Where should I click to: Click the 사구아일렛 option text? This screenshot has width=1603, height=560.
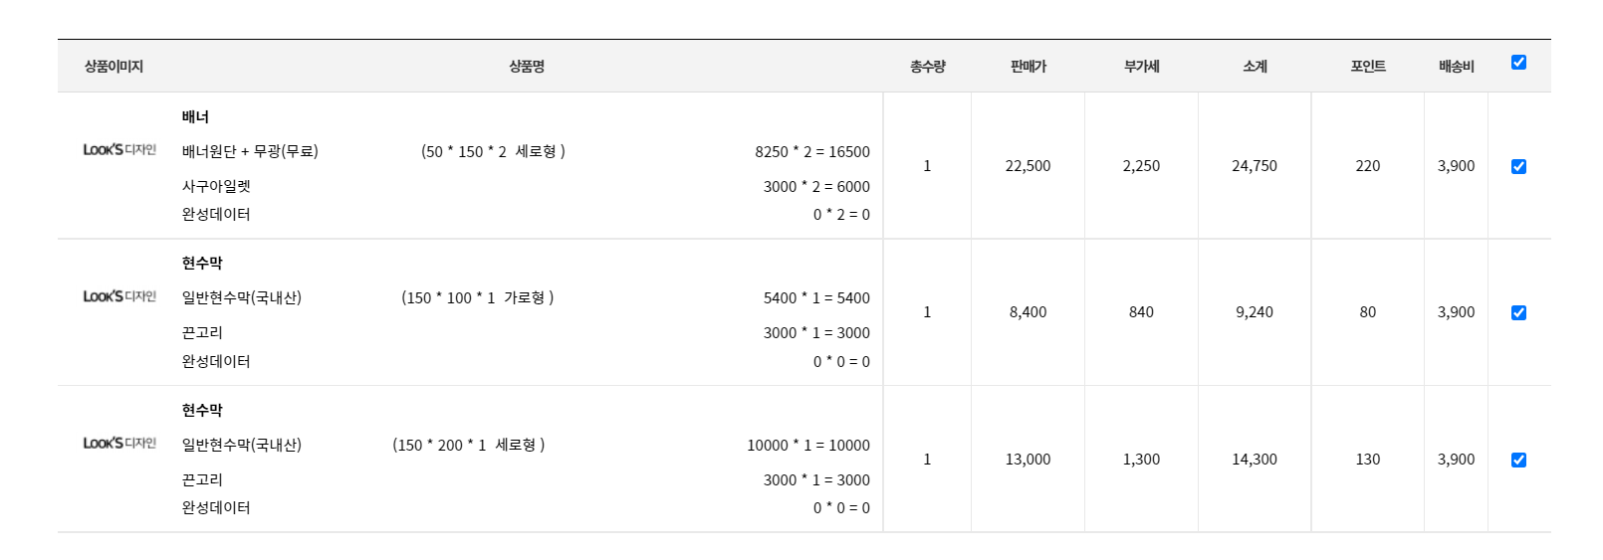coord(216,187)
